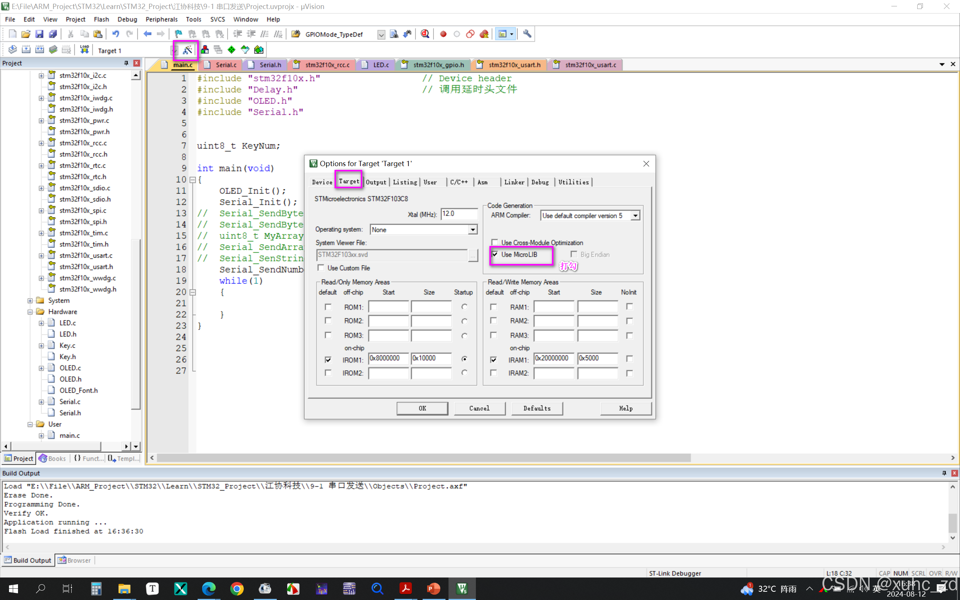This screenshot has height=600, width=960.
Task: Save the current file via toolbar Save icon
Action: 39,34
